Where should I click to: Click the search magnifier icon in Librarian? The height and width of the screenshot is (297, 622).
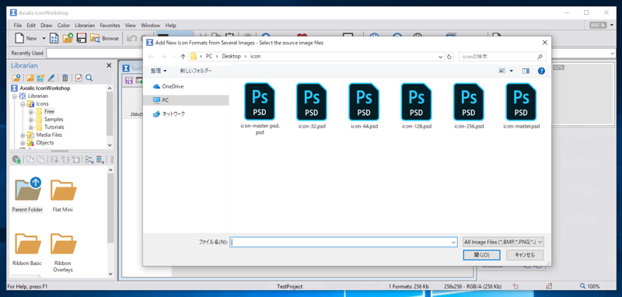[89, 78]
